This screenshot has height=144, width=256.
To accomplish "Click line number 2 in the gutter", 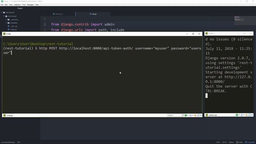I will click(x=45, y=24).
